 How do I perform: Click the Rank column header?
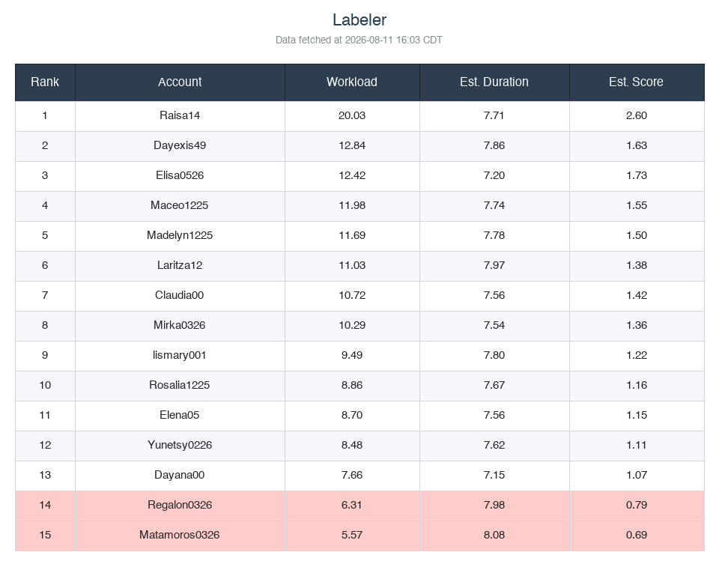(45, 82)
